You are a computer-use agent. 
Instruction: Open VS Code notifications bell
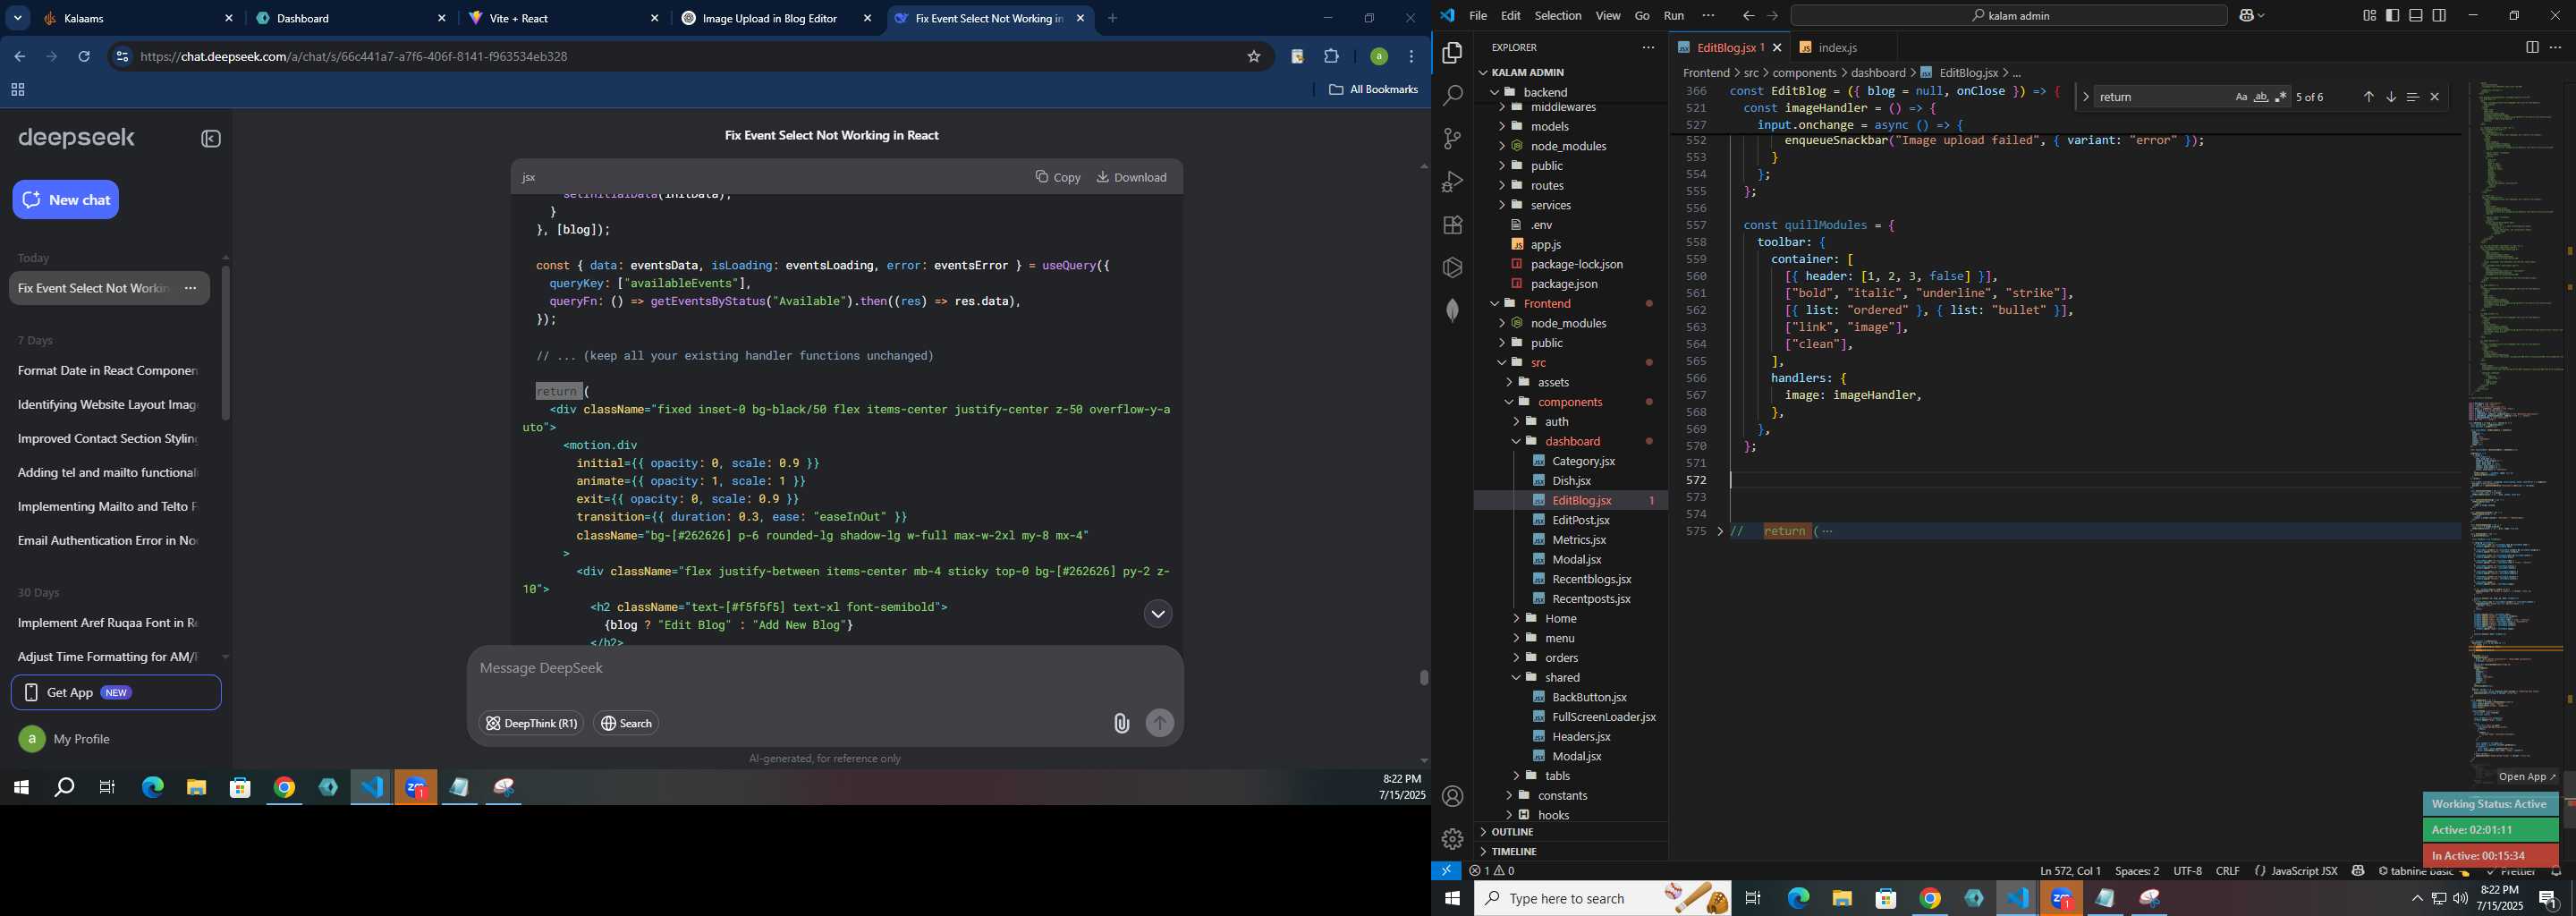tap(2556, 871)
